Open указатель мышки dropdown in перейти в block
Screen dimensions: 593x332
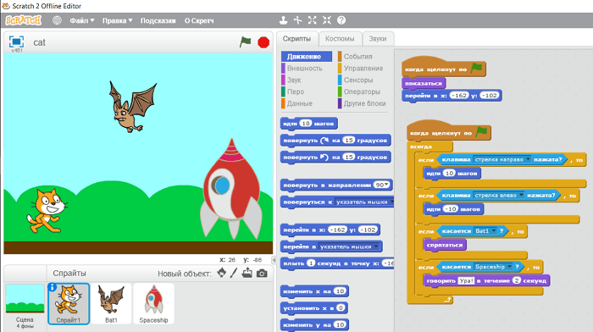376,246
